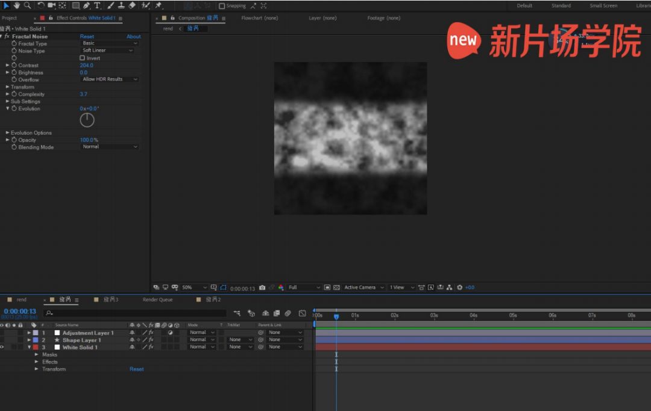
Task: Expand the Evolution Options section
Action: (x=8, y=133)
